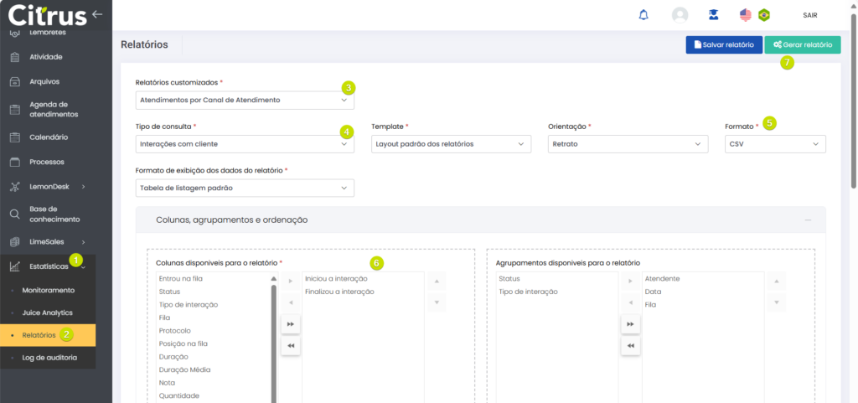Open the user profile avatar
This screenshot has height=403, width=858.
680,15
